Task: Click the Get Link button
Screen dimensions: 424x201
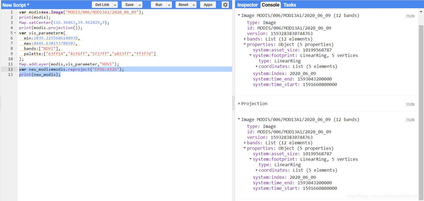Action: 102,5
